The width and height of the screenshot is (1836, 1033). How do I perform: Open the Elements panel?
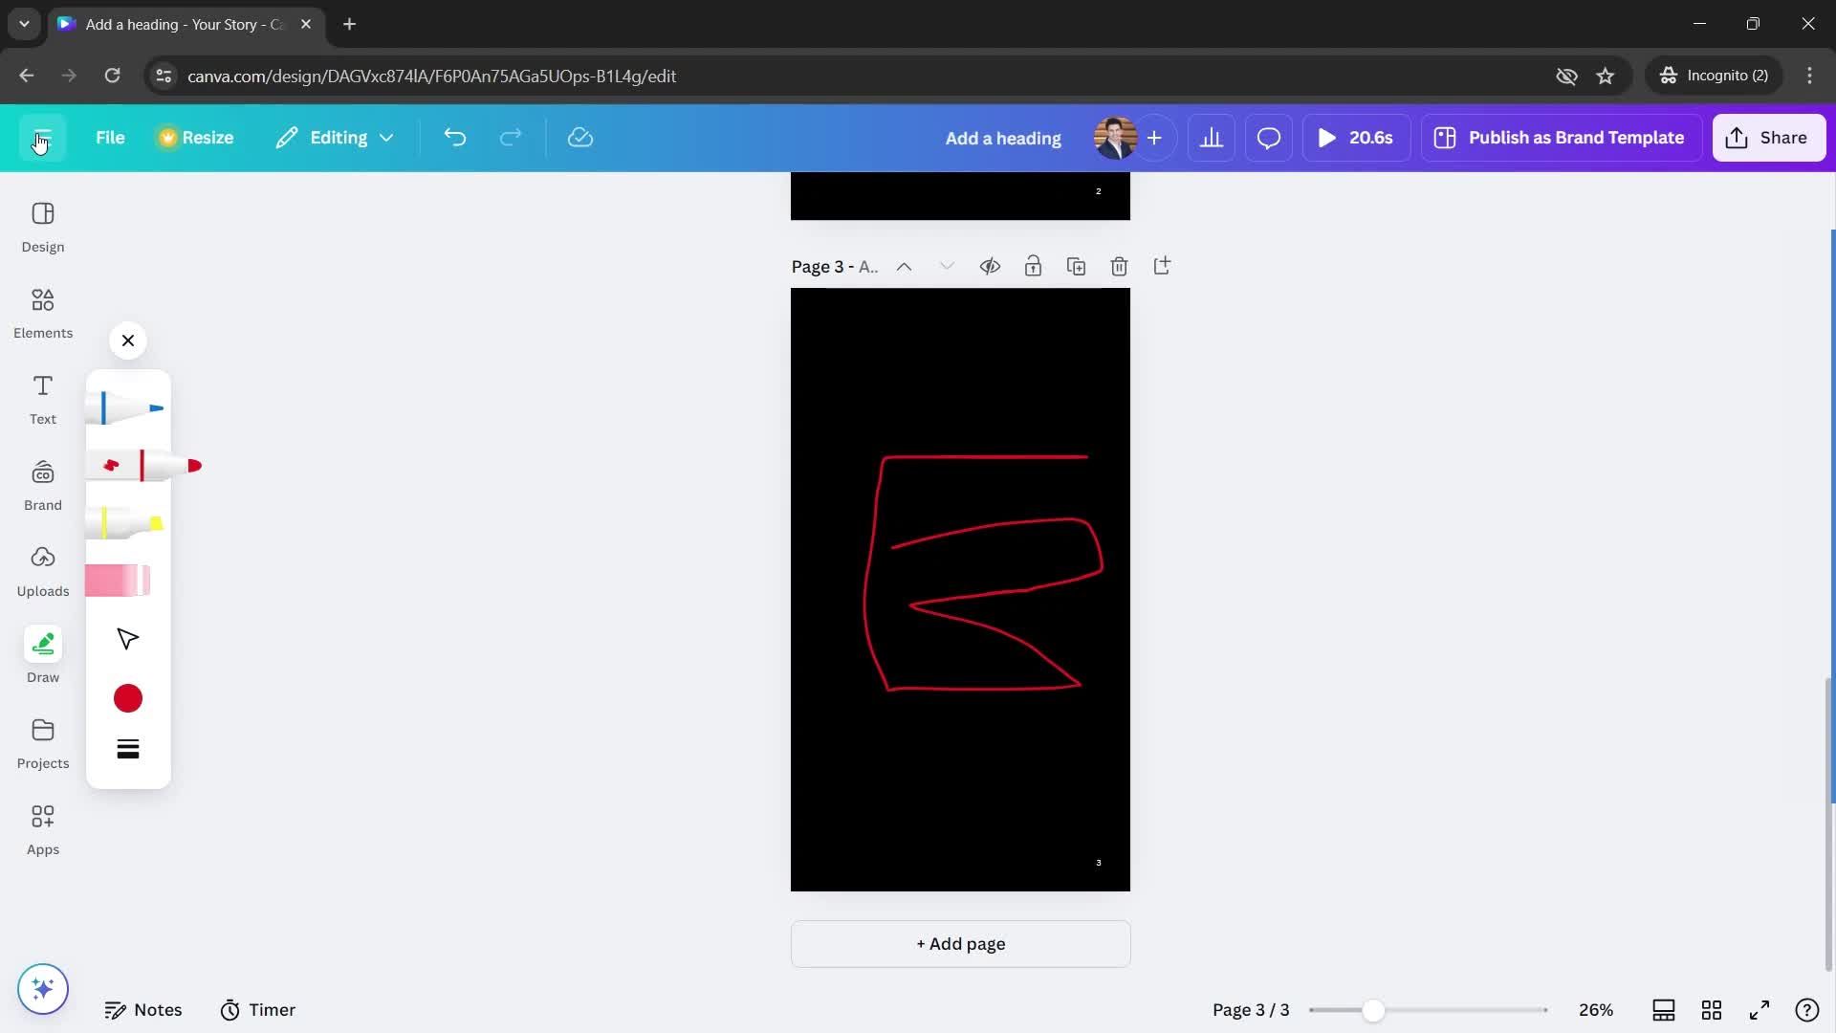43,313
